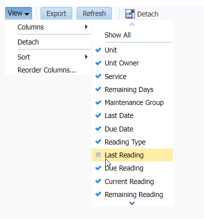The image size is (204, 219).
Task: Expand the Columns submenu arrow
Action: (x=86, y=27)
